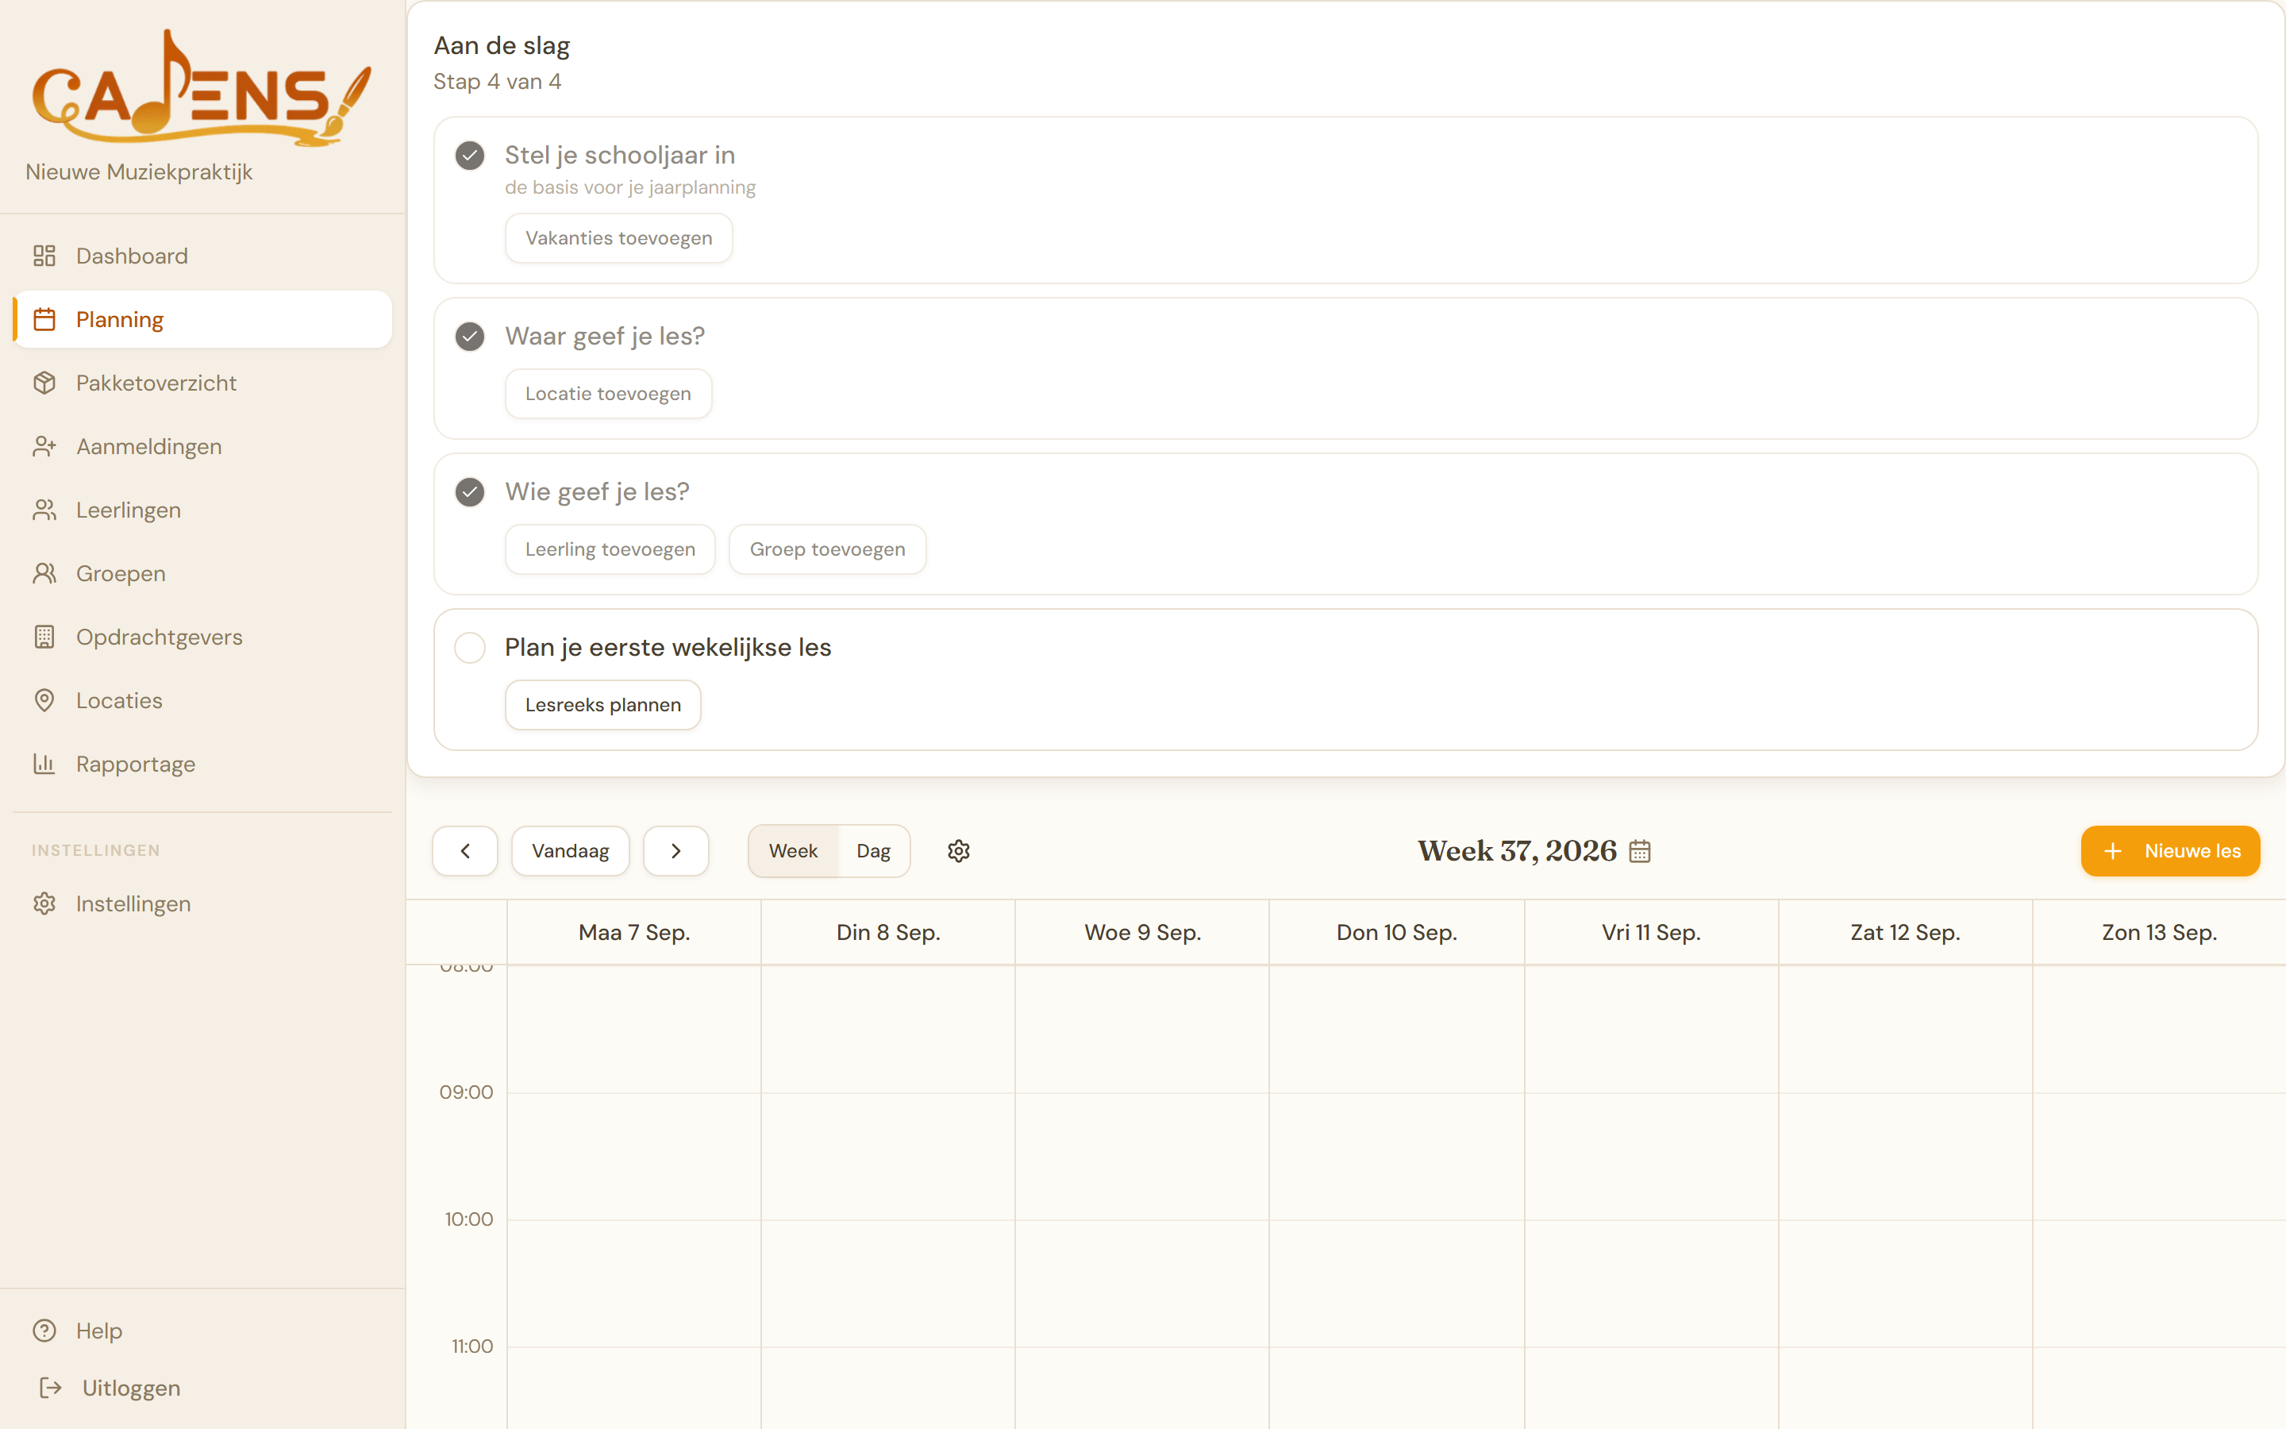Click the Nieuwe Muziekpraktijk name
The image size is (2286, 1429).
139,172
